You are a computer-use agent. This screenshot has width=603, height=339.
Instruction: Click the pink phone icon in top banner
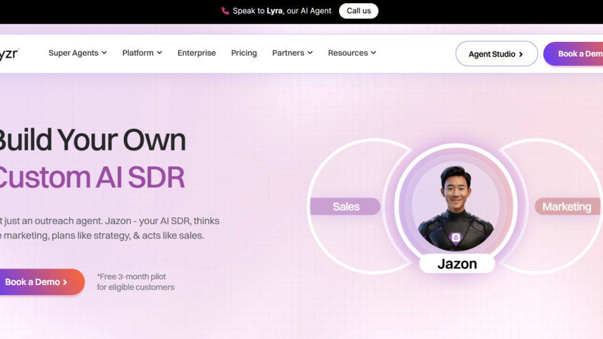tap(225, 11)
